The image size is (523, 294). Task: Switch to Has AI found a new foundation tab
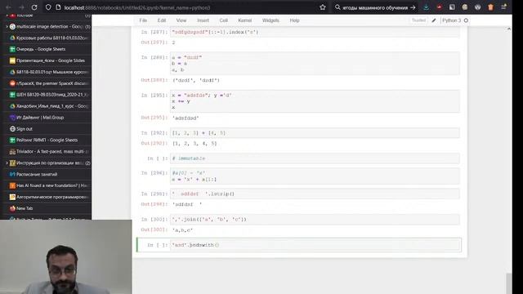pyautogui.click(x=49, y=185)
